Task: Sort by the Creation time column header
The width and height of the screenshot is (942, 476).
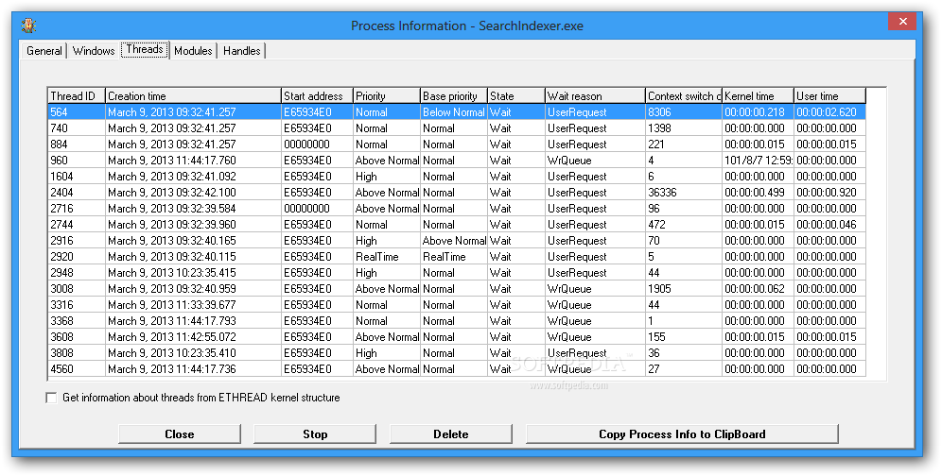Action: click(194, 96)
